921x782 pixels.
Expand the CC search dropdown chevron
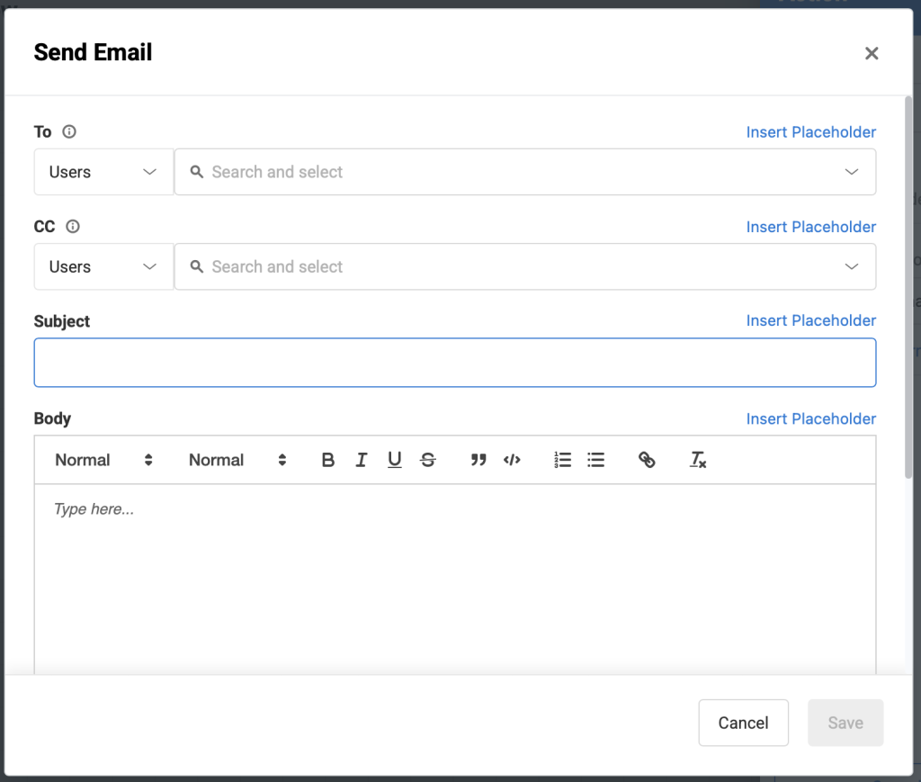pyautogui.click(x=852, y=266)
